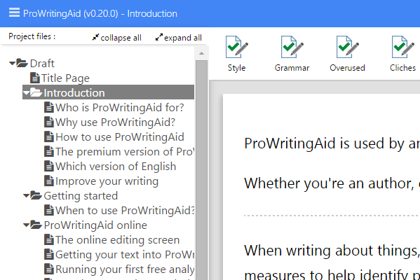Run the Cliches report

(x=402, y=54)
